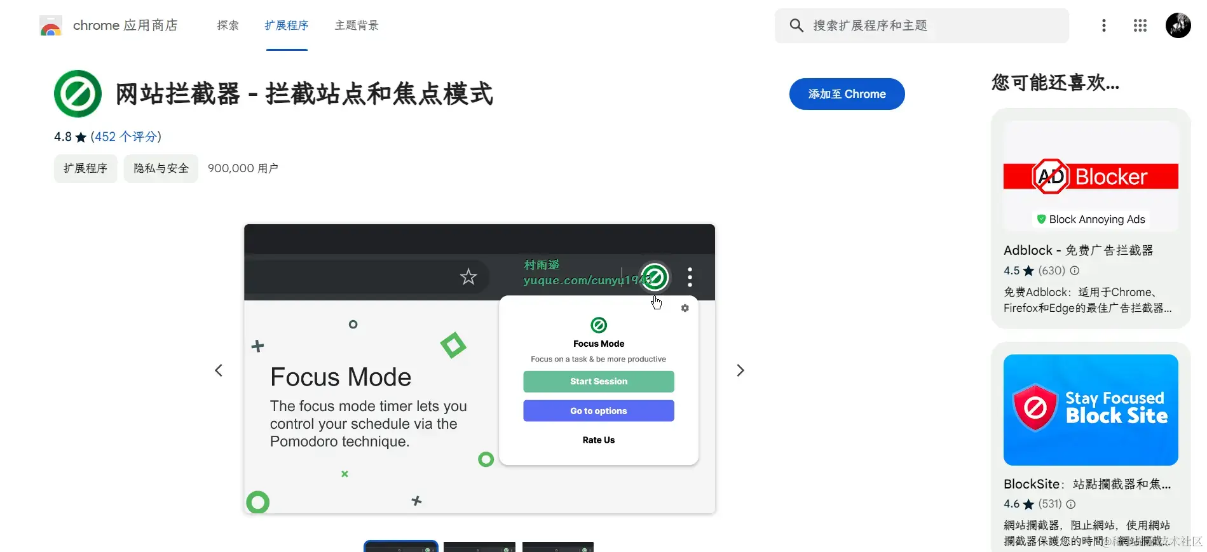Viewport: 1207px width, 552px height.
Task: Switch to the 主题背景 tab
Action: tap(357, 25)
